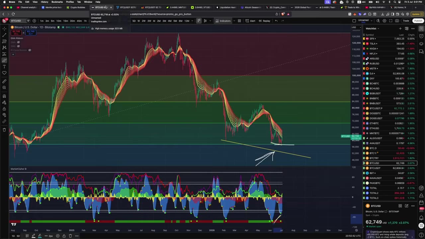Take a chart snapshot with camera icon
Screen dimensions: 425x239
click(397, 21)
